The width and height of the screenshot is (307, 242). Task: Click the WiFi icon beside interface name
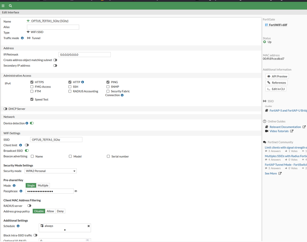pos(28,21)
